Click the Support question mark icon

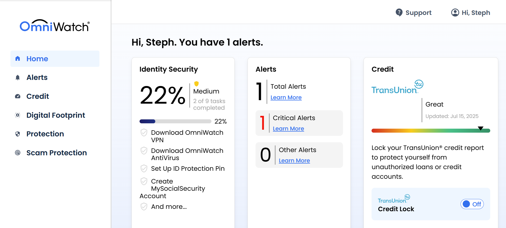(399, 13)
